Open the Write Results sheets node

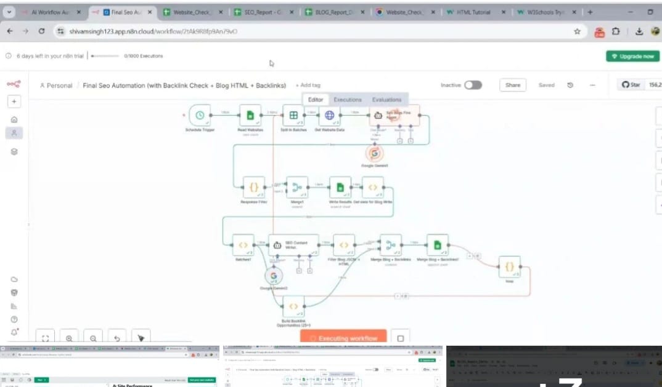pyautogui.click(x=340, y=187)
